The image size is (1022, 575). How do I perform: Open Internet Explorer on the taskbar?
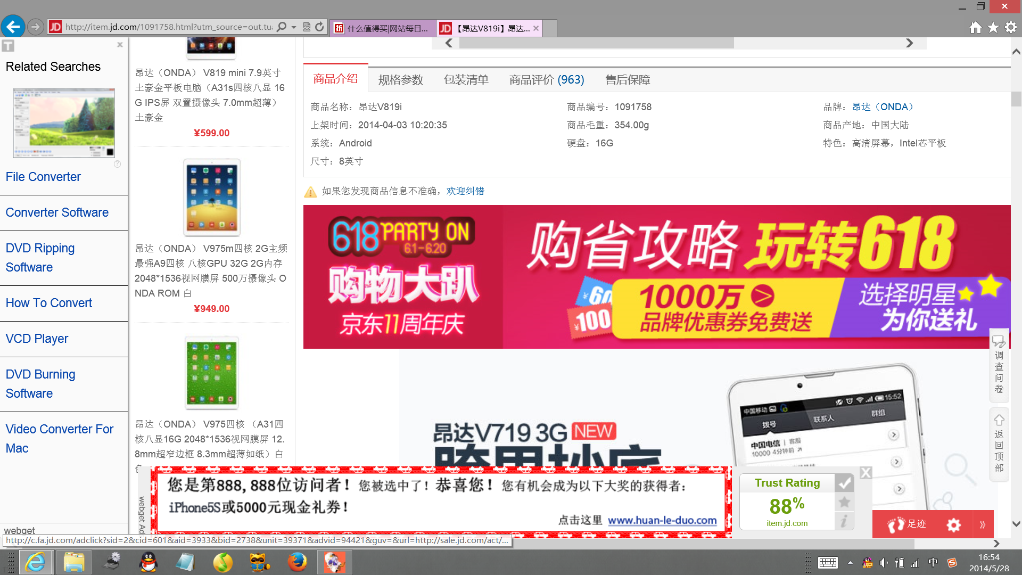pos(36,562)
